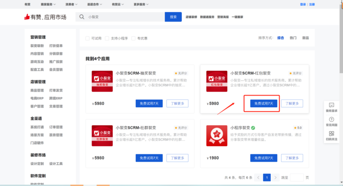Open 营销海报 quick link
This screenshot has height=186, width=343.
[223, 17]
